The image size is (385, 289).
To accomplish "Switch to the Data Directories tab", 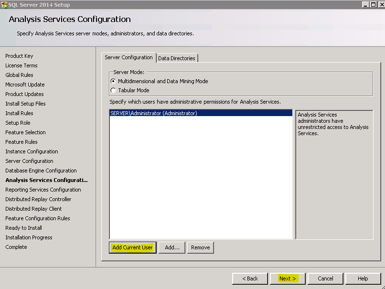I will [177, 58].
